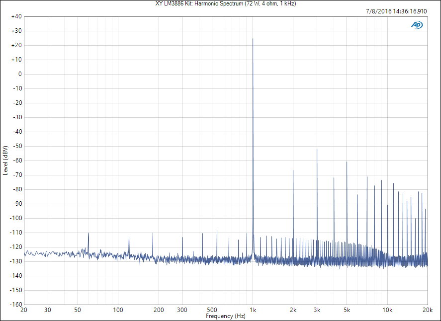Click the -50 level axis value
This screenshot has height=321, width=441.
(17, 146)
